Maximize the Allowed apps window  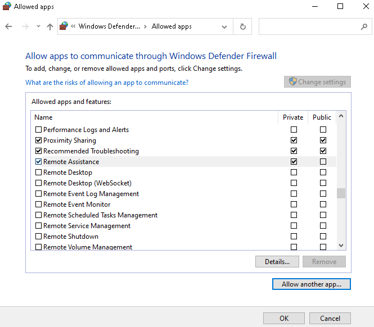click(x=340, y=6)
